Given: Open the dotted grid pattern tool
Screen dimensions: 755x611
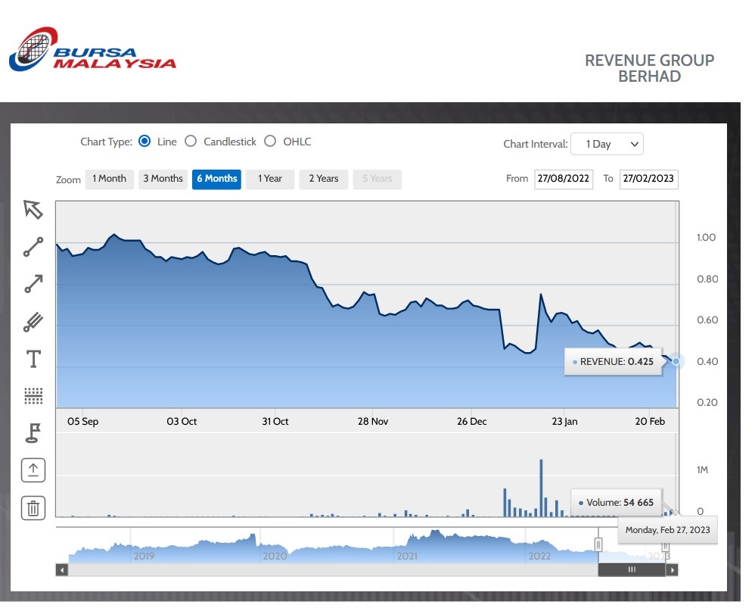Looking at the screenshot, I should tap(33, 396).
